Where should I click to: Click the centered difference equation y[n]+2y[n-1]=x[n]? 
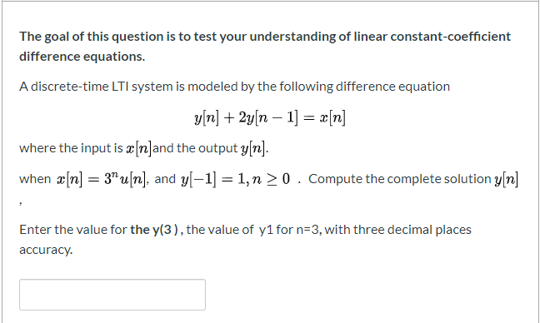click(270, 118)
